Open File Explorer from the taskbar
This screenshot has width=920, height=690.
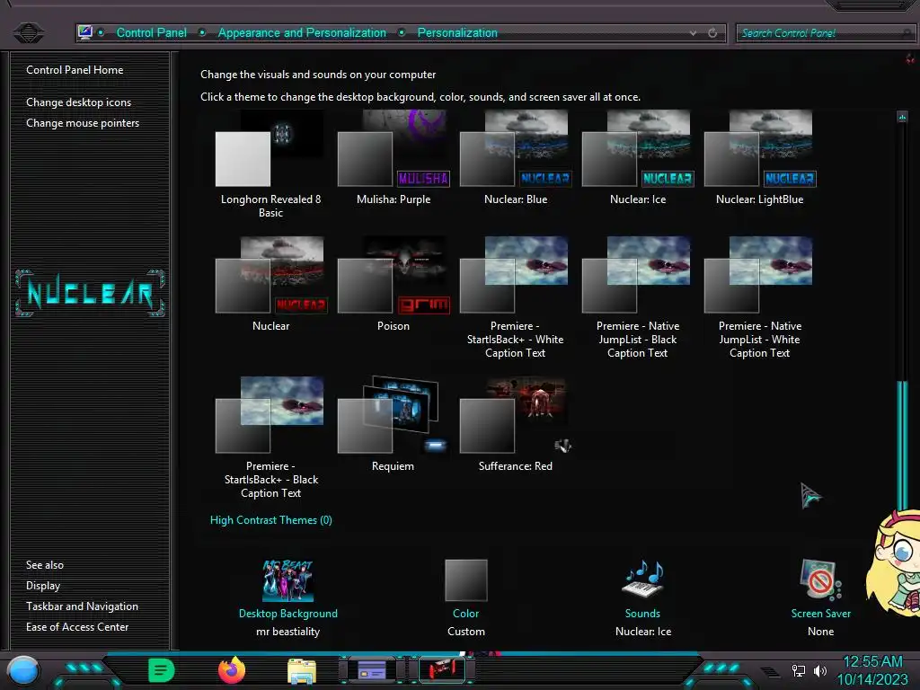coord(302,671)
